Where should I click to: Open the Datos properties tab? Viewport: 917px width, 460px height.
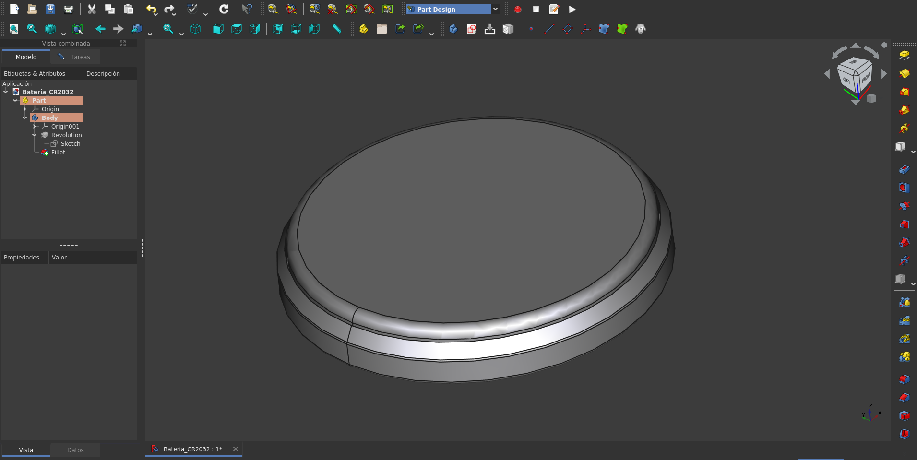[x=75, y=450]
